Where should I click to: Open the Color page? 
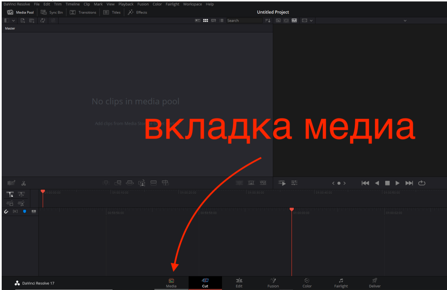(x=307, y=283)
